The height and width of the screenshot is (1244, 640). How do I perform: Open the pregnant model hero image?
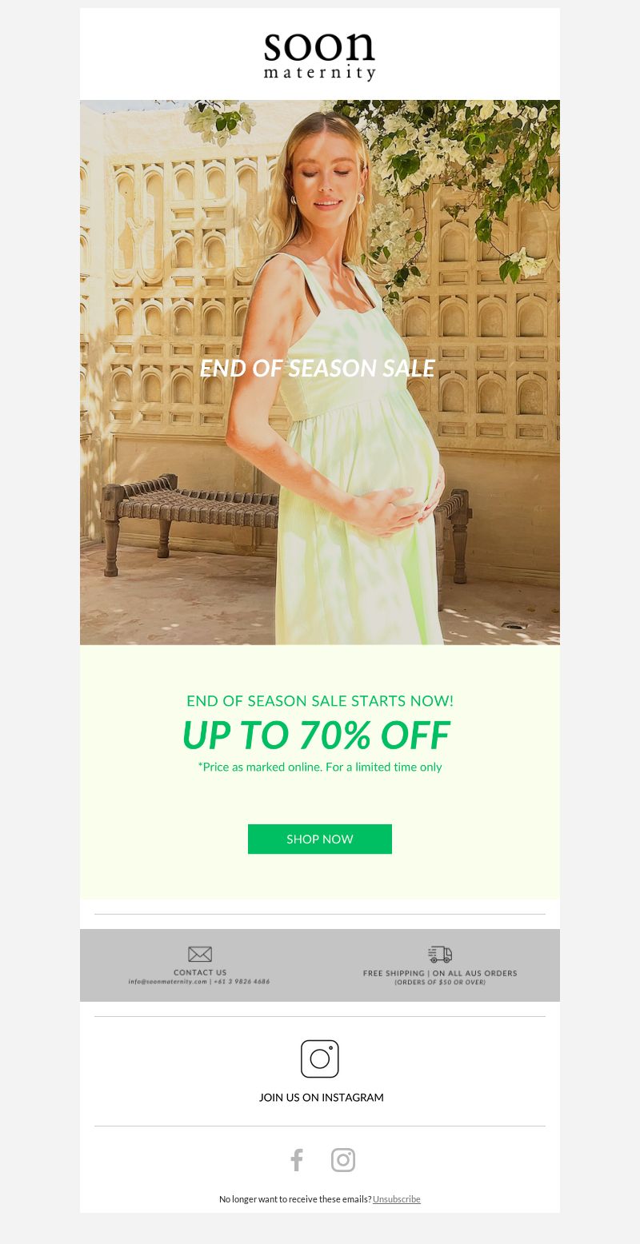(x=320, y=373)
